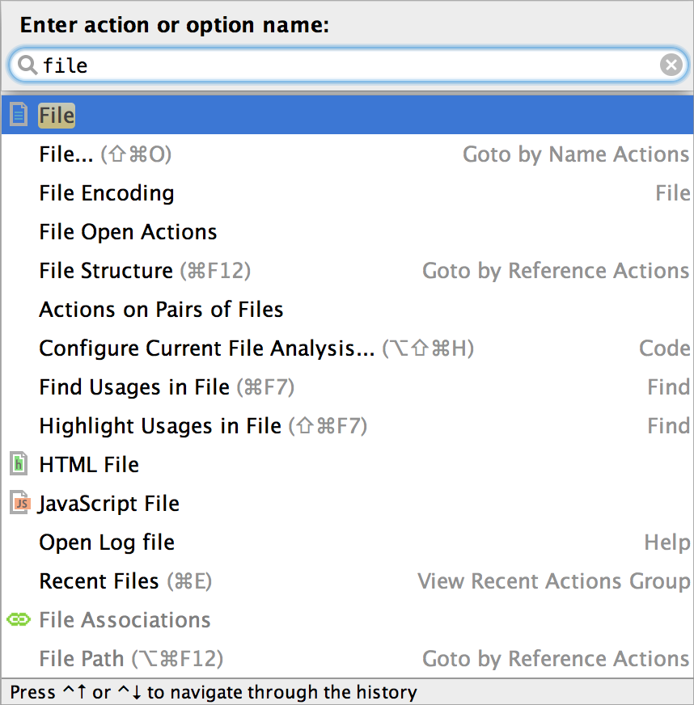
Task: Clear the search field with the X icon
Action: click(x=671, y=65)
